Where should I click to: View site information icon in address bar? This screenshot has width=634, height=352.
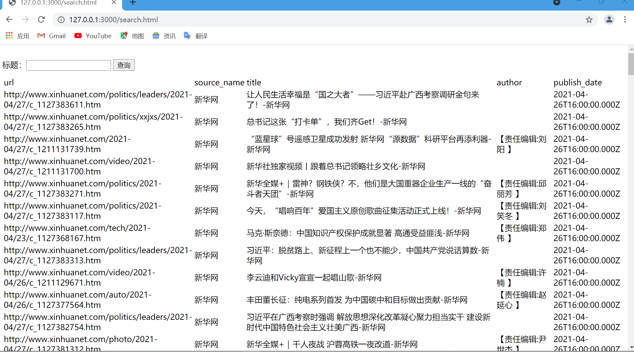(61, 20)
